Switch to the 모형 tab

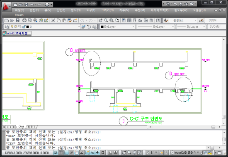tap(21, 127)
